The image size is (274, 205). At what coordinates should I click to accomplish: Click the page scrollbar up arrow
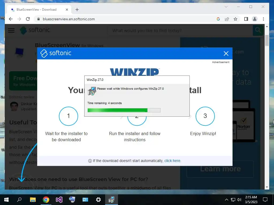pyautogui.click(x=267, y=26)
